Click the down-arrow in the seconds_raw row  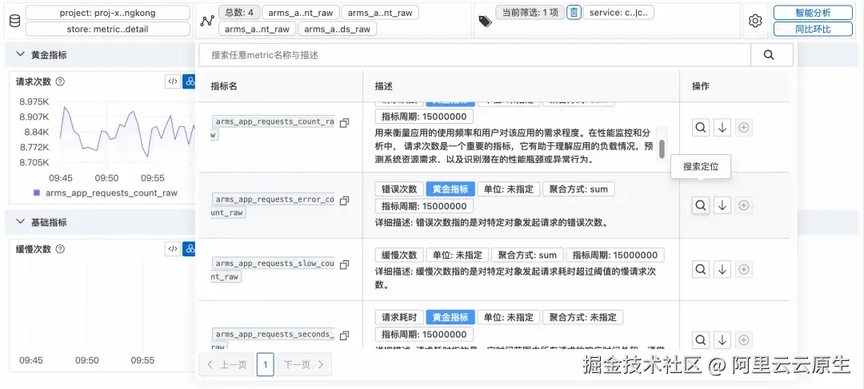coord(722,340)
